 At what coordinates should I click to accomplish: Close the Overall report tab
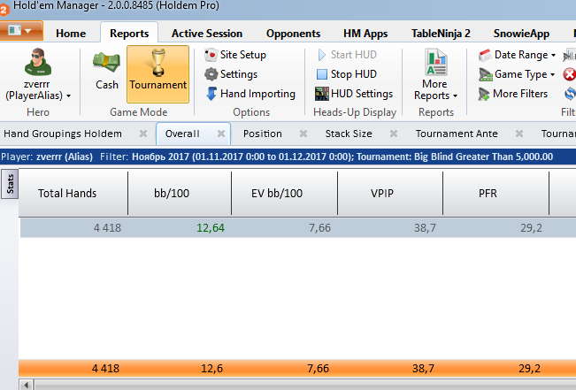(221, 134)
